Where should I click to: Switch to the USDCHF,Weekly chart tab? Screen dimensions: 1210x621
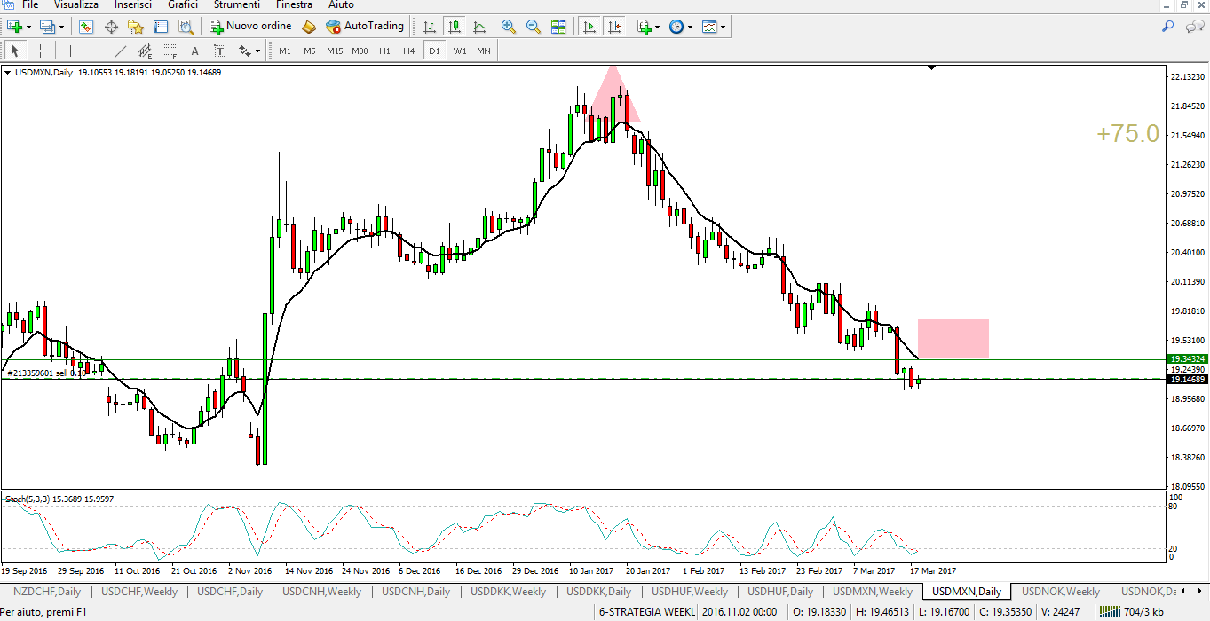click(139, 592)
